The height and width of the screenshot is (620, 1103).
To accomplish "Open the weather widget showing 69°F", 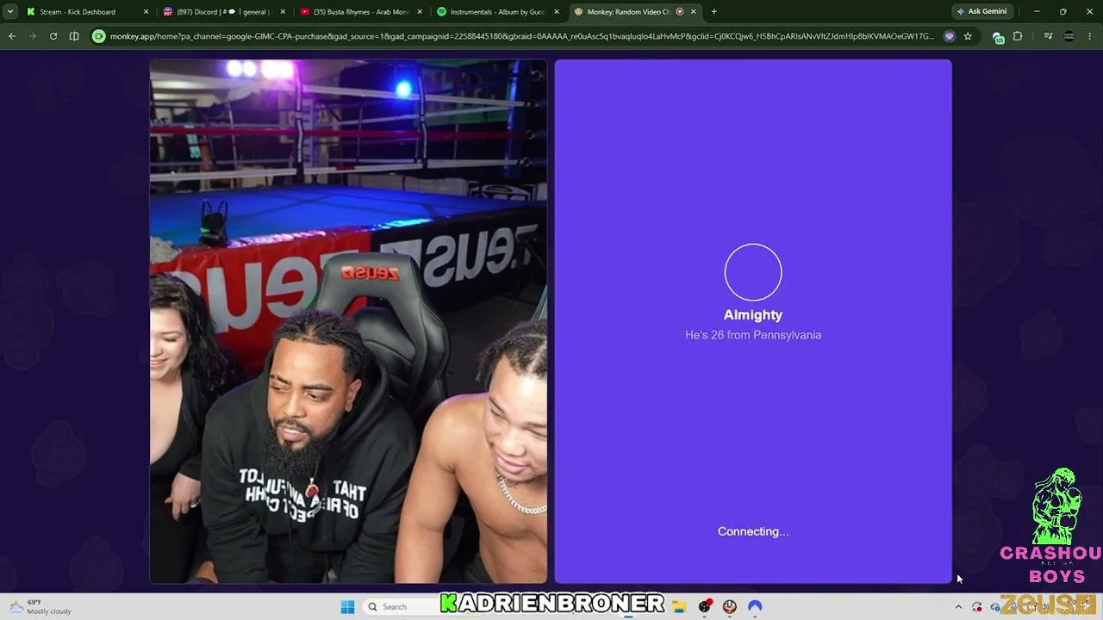I will coord(41,607).
